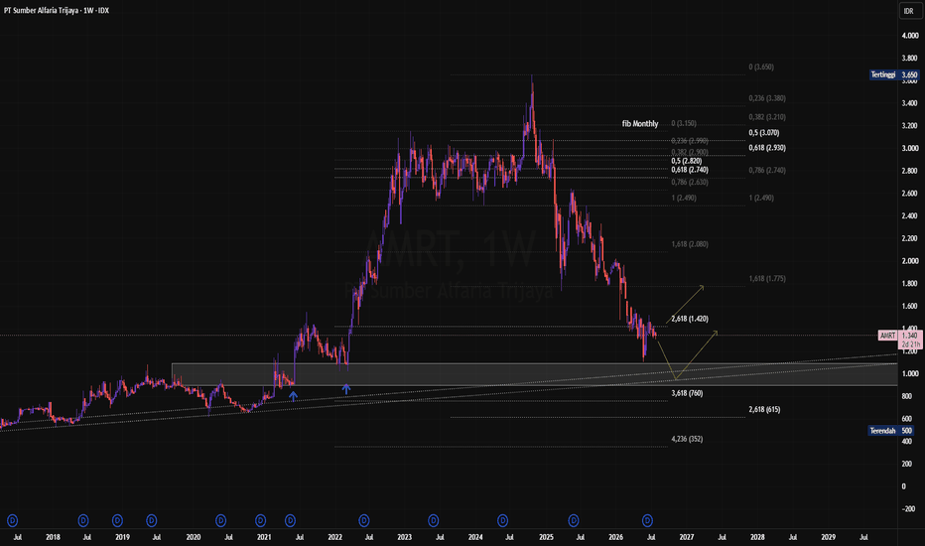Select the 'fib Monthly' text label

(640, 123)
